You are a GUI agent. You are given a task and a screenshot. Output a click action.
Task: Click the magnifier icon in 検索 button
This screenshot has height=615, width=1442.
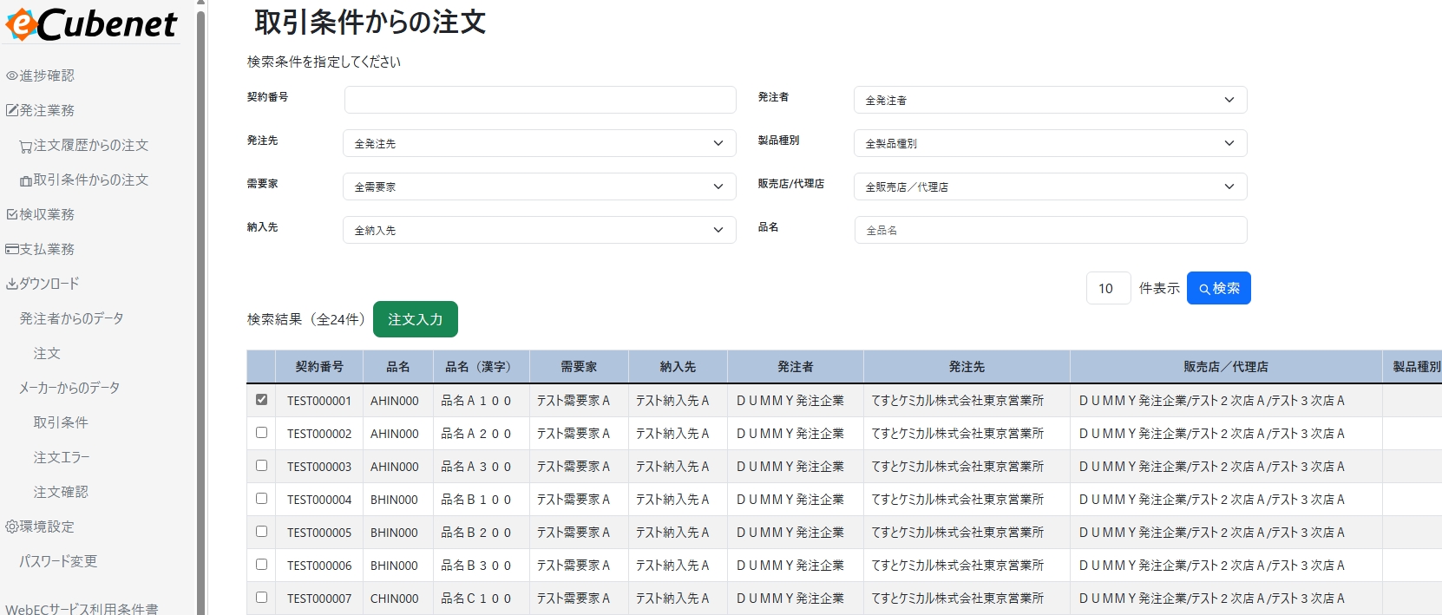1204,289
